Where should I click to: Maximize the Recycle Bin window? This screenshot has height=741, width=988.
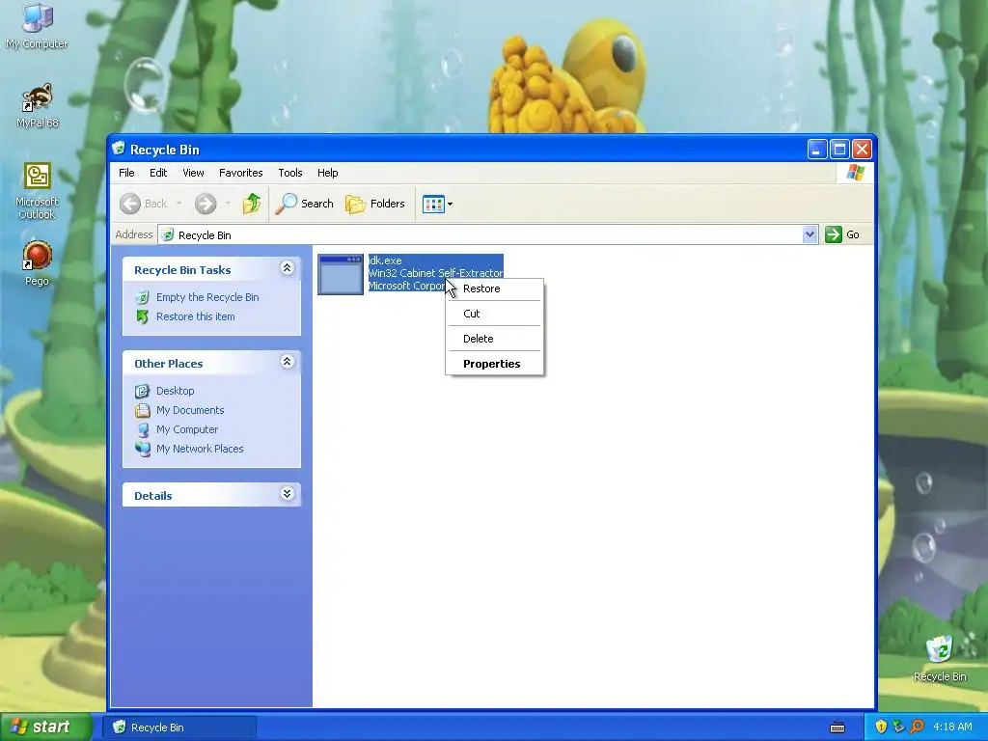[839, 150]
